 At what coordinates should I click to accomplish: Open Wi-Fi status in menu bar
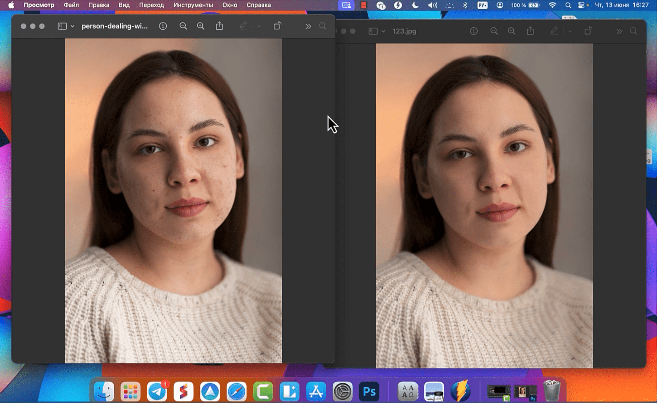552,5
